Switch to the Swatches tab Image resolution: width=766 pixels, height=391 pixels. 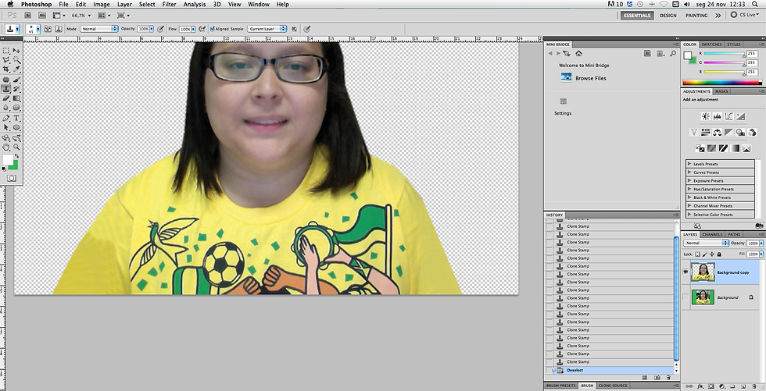pos(711,44)
